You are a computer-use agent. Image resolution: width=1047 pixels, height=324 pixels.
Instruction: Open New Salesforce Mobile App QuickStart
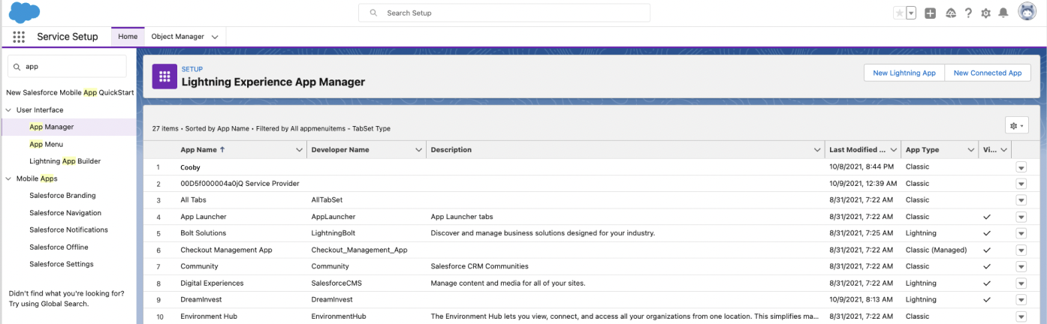pyautogui.click(x=70, y=93)
